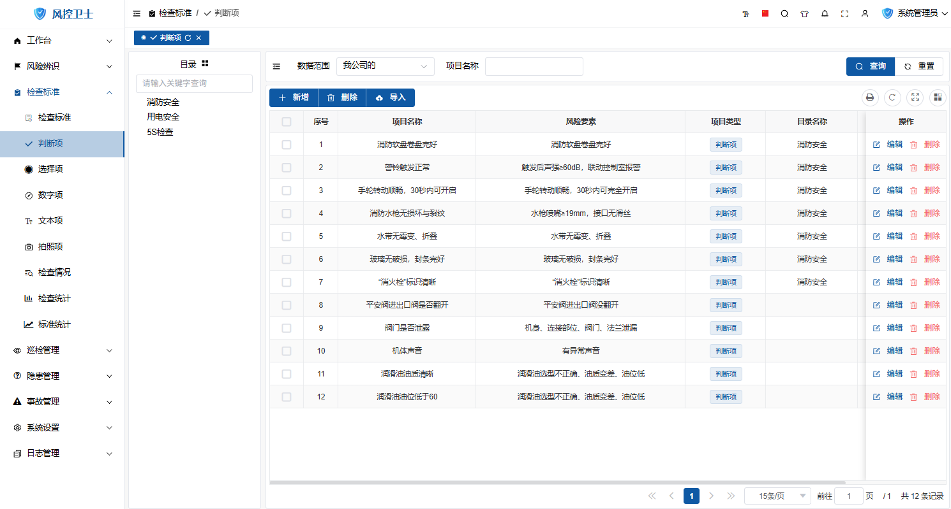
Task: Click the print icon above the table
Action: click(869, 97)
